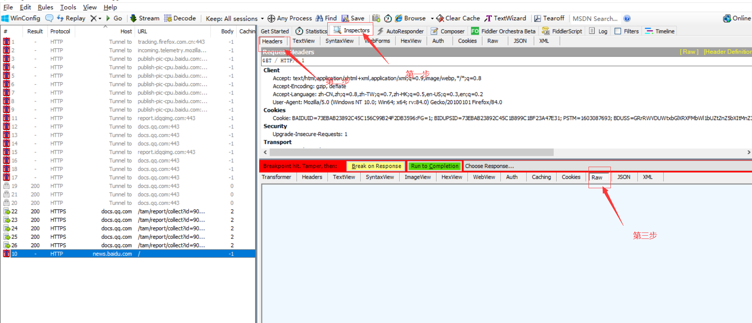The width and height of the screenshot is (752, 323).
Task: Open the View menu
Action: pyautogui.click(x=90, y=7)
